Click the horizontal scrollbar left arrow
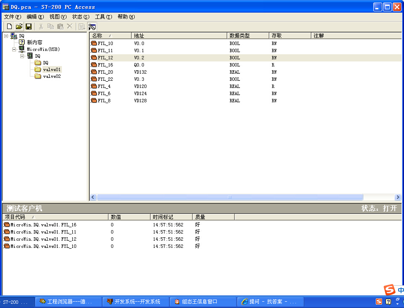 tap(93, 197)
